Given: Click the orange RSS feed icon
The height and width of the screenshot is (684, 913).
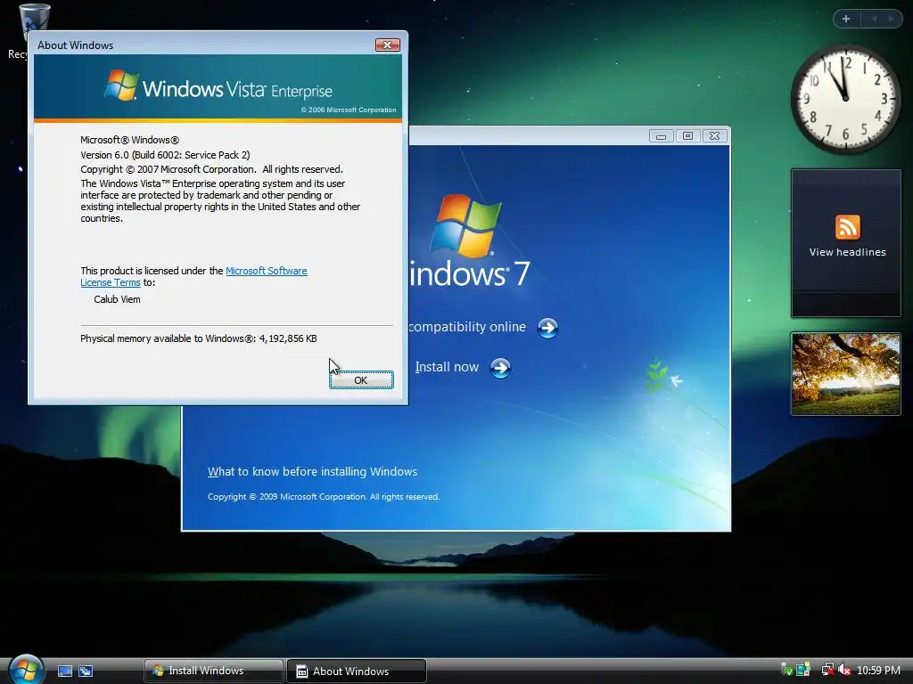Looking at the screenshot, I should click(847, 227).
